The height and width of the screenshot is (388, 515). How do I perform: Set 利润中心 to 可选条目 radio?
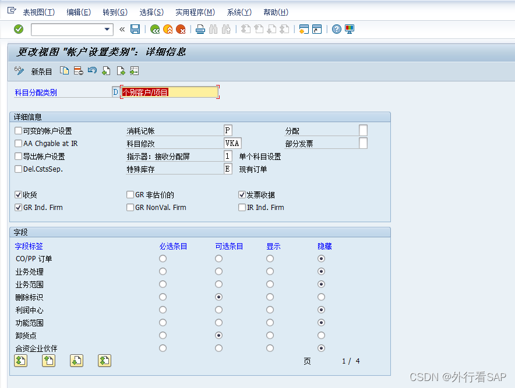tap(218, 309)
